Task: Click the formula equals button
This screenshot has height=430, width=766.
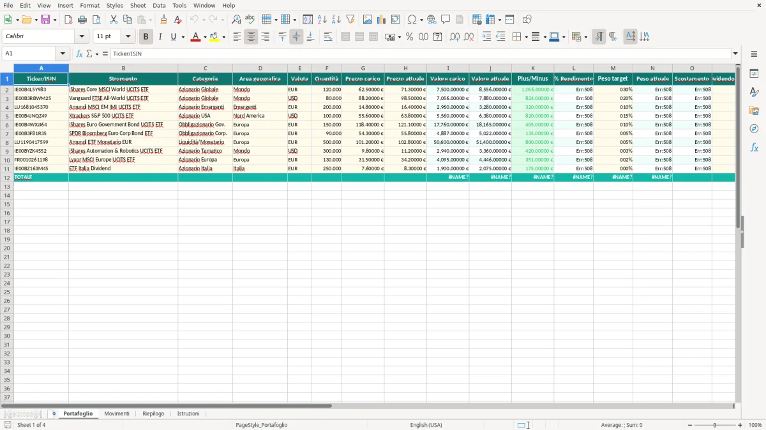Action: click(x=105, y=54)
